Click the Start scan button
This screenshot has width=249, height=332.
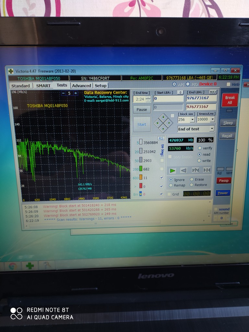(142, 124)
